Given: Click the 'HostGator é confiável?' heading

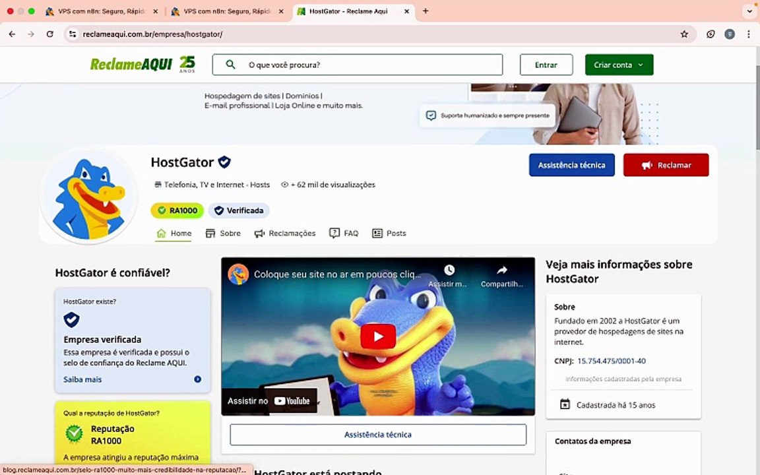Looking at the screenshot, I should pyautogui.click(x=112, y=272).
